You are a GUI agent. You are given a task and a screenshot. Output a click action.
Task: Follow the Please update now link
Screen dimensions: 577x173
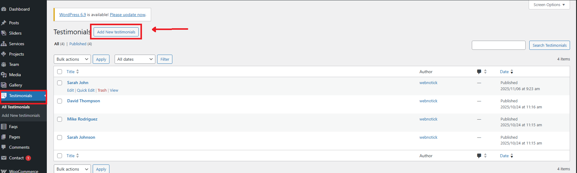128,15
